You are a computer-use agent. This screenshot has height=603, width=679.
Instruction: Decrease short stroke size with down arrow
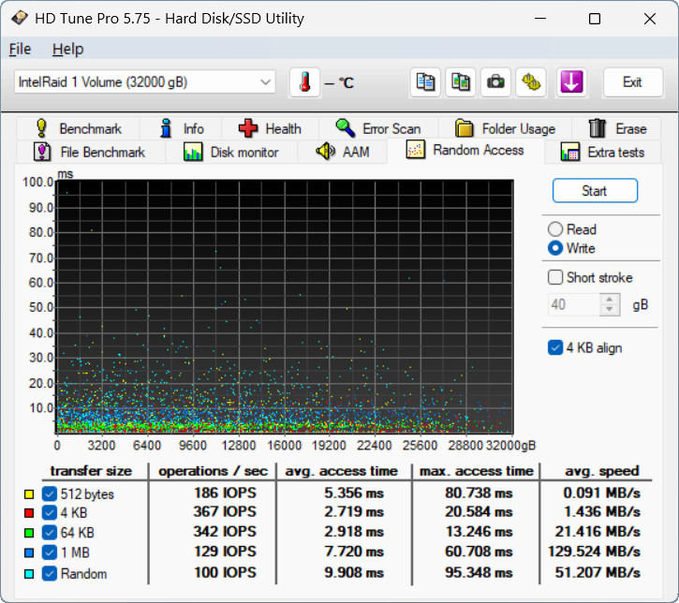[610, 310]
